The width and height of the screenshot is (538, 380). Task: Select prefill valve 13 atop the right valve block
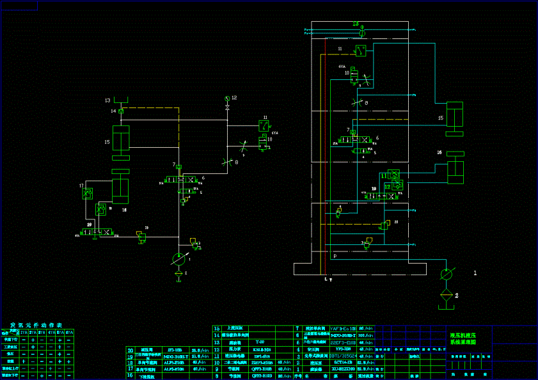click(x=362, y=31)
